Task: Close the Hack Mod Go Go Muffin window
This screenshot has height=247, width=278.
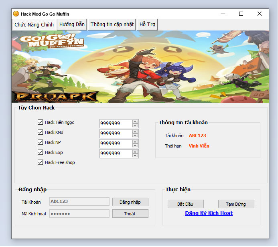Action: [260, 14]
